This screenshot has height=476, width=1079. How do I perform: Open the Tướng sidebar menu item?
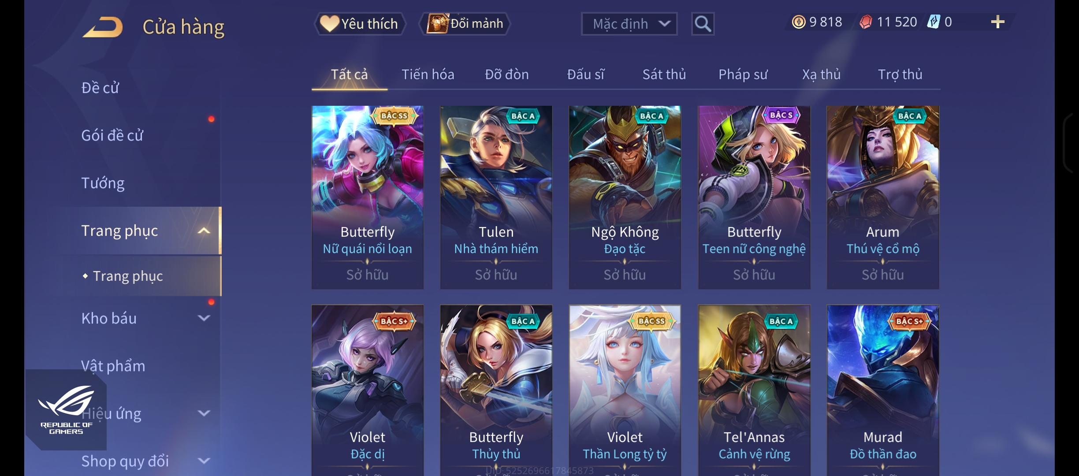103,183
